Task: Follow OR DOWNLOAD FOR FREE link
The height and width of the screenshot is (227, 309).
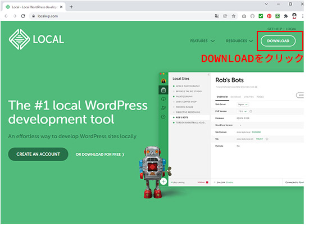Action: (100, 155)
